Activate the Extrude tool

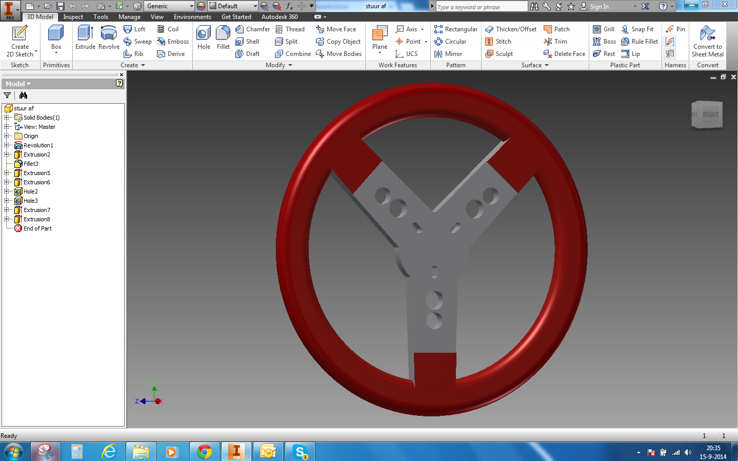[x=85, y=38]
